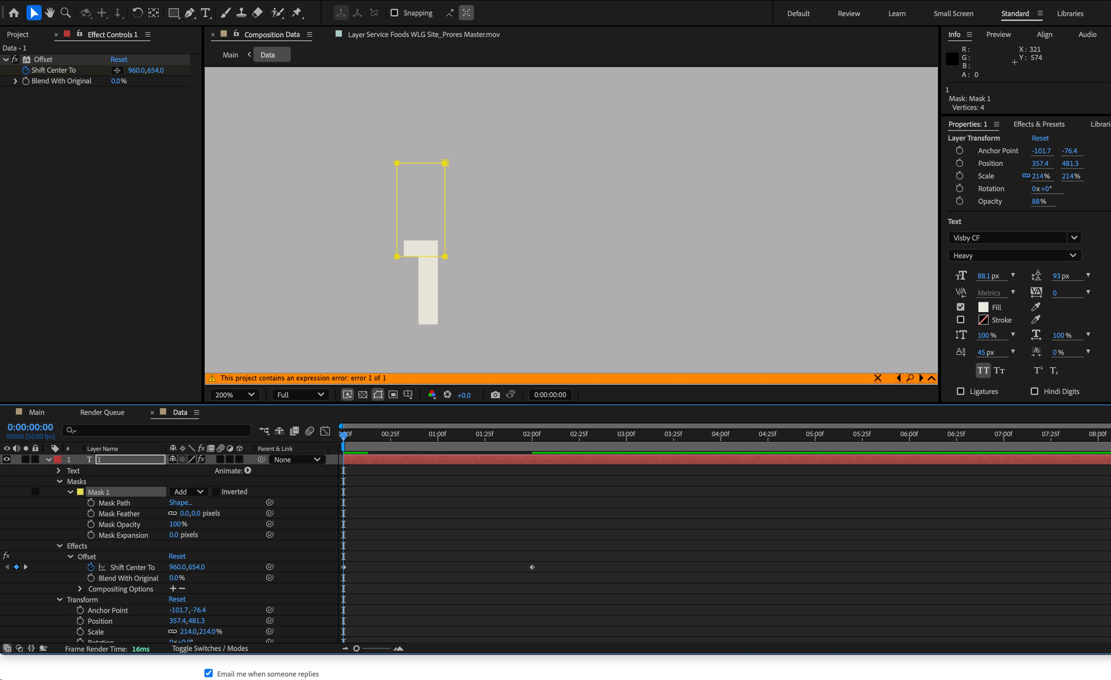Switch to the Review workspace
Image resolution: width=1111 pixels, height=680 pixels.
[849, 14]
